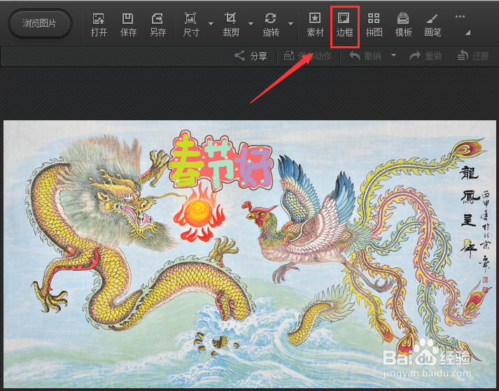Open the 素材 materials panel

tap(315, 24)
